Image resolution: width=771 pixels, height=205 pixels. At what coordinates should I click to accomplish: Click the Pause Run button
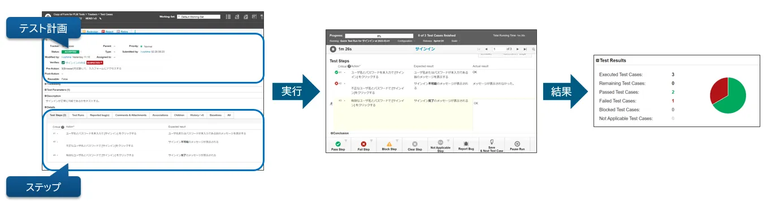[x=518, y=146]
